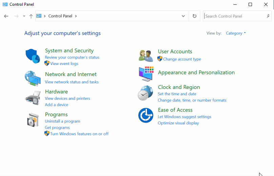Open the View by Category dropdown
The height and width of the screenshot is (176, 274).
236,33
